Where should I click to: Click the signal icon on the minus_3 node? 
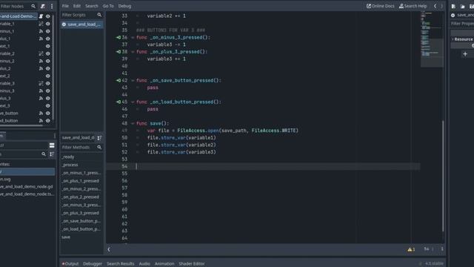(41, 90)
